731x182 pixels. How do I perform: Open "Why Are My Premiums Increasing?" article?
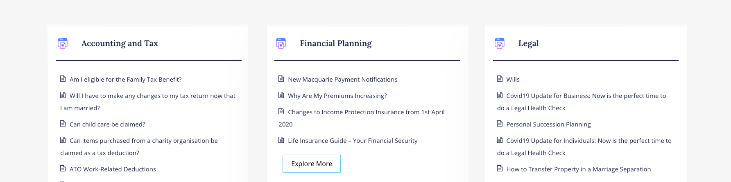point(337,96)
